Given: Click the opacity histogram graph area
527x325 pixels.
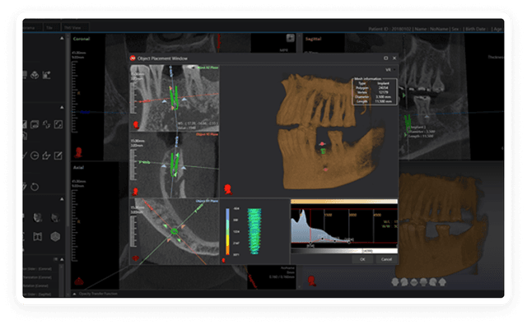Looking at the screenshot, I should pos(344,225).
